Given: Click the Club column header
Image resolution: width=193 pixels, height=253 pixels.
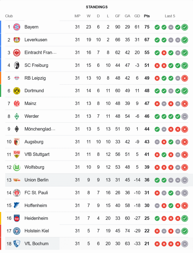Looking at the screenshot, I should pos(9,16).
